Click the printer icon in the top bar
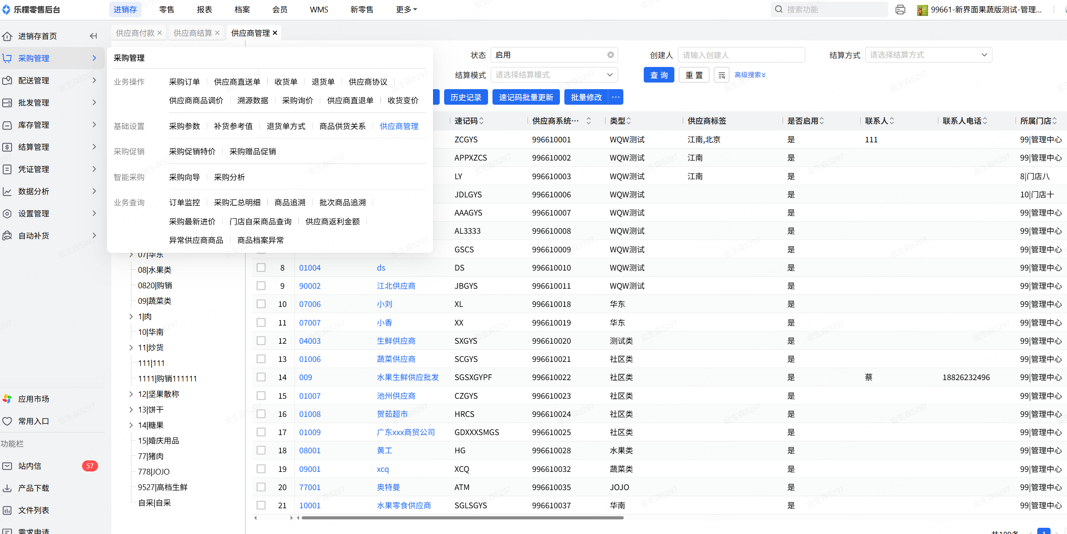Screen dimensions: 1067x534 pyautogui.click(x=900, y=9)
